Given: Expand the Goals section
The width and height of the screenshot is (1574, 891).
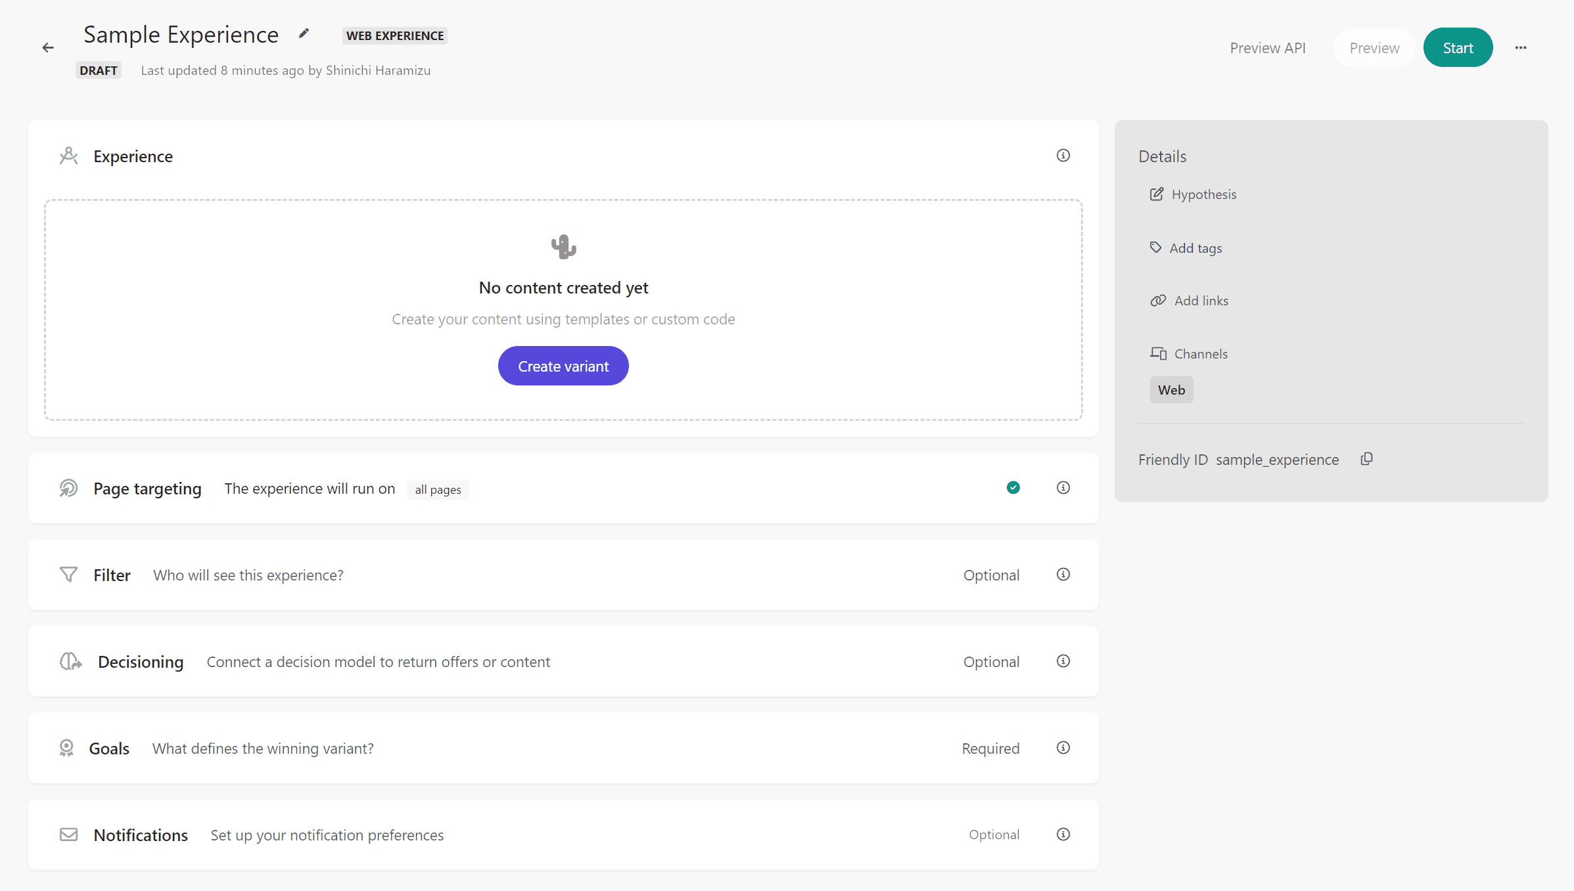Looking at the screenshot, I should (563, 748).
